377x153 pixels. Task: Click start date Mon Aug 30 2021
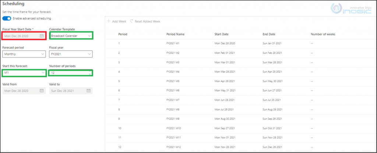point(225,119)
